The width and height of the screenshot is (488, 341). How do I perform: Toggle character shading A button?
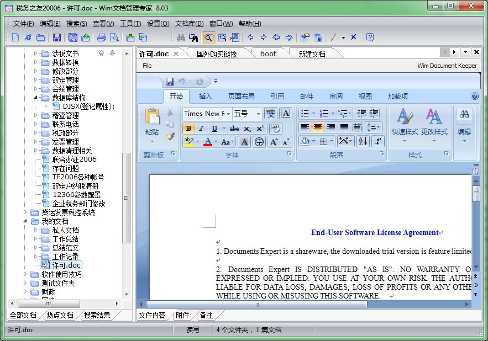click(245, 142)
